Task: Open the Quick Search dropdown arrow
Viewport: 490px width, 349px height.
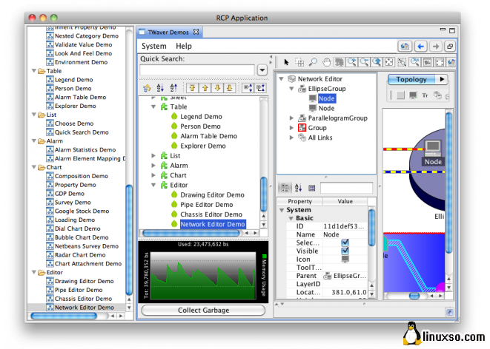Action: 262,70
